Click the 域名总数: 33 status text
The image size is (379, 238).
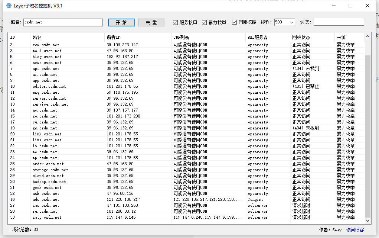click(24, 229)
